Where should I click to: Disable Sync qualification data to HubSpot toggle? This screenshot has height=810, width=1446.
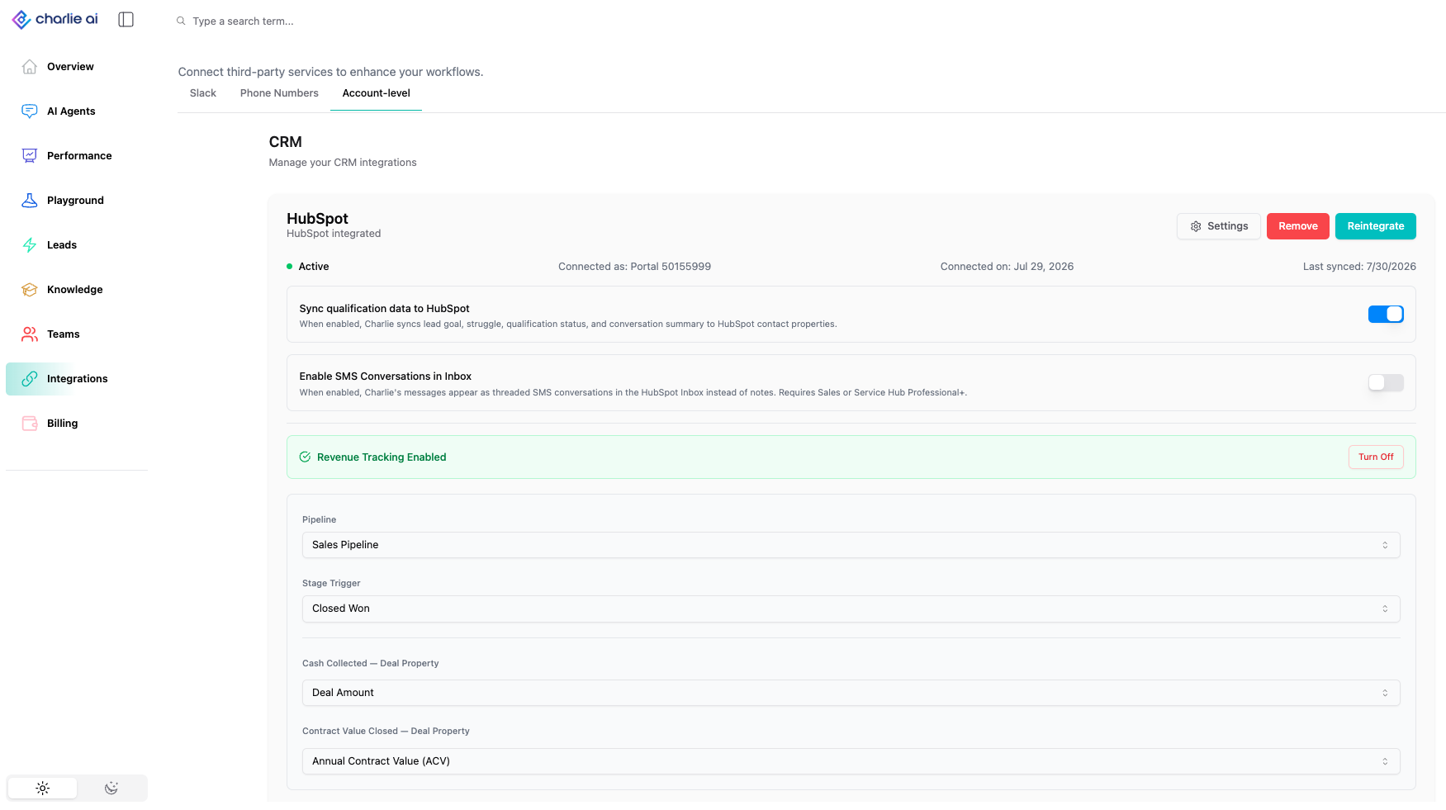pyautogui.click(x=1386, y=315)
